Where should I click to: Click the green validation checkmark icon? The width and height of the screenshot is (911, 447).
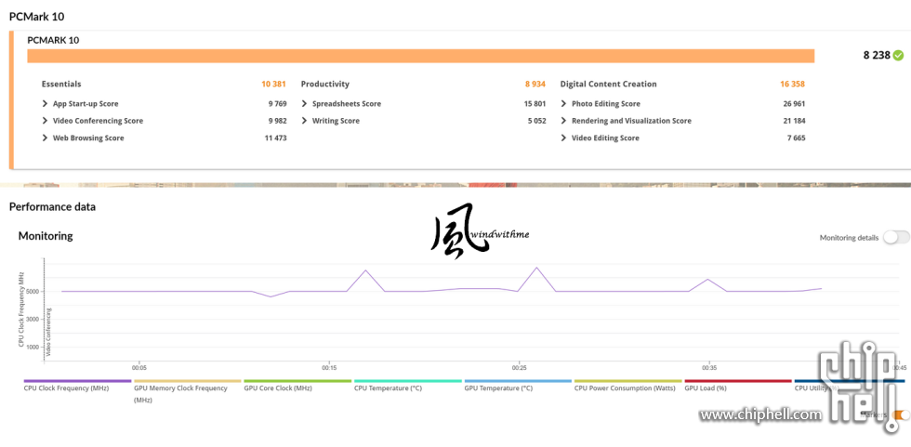pos(898,55)
